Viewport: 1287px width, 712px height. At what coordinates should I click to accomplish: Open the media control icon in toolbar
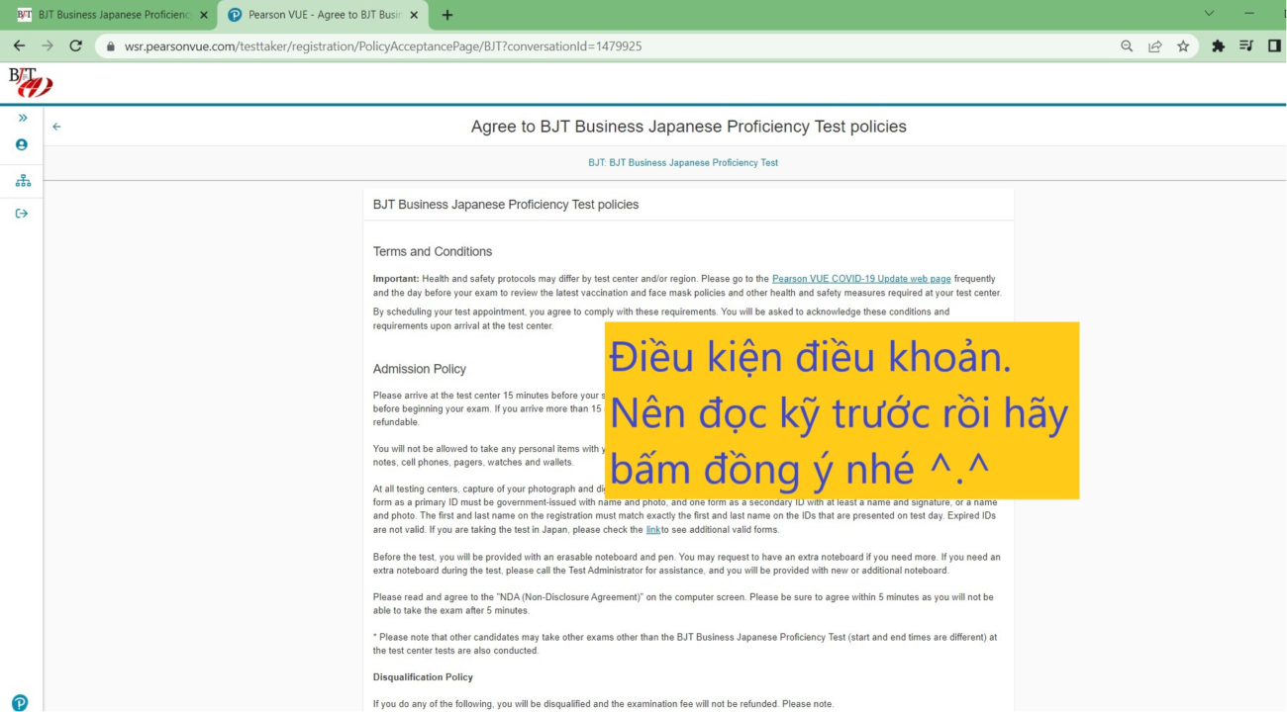pyautogui.click(x=1245, y=46)
